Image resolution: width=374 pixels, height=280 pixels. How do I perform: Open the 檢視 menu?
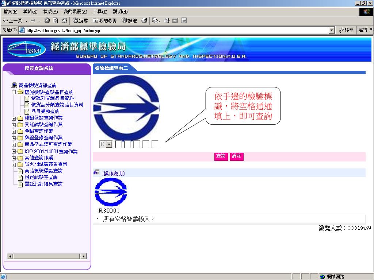[50, 11]
